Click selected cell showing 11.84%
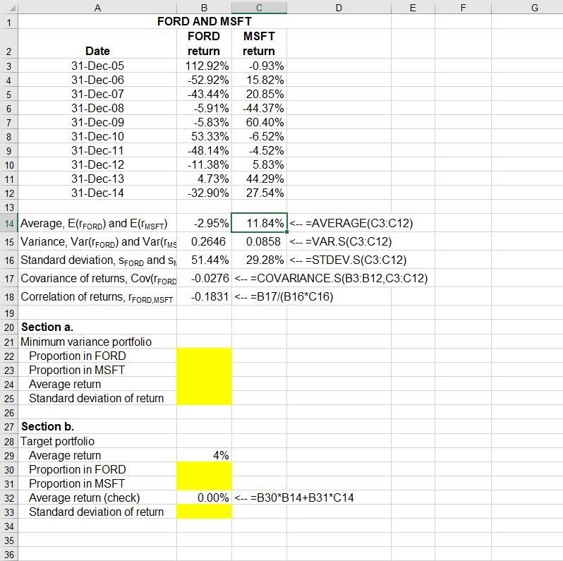 pos(259,224)
